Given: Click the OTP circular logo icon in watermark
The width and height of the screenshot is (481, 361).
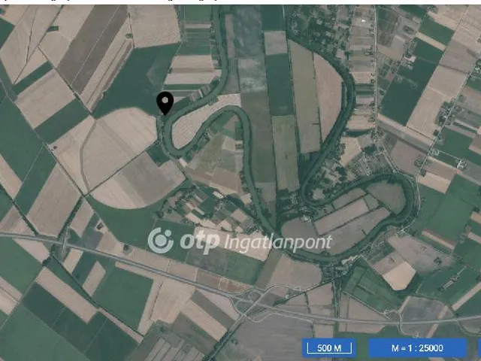Looking at the screenshot, I should click(160, 240).
